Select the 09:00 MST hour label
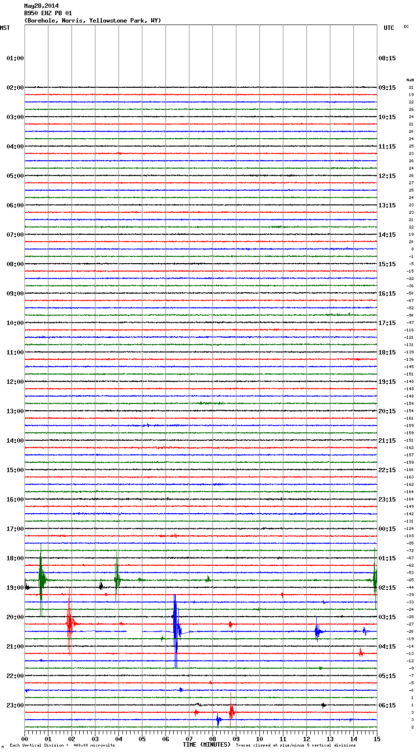The width and height of the screenshot is (416, 752). click(15, 294)
